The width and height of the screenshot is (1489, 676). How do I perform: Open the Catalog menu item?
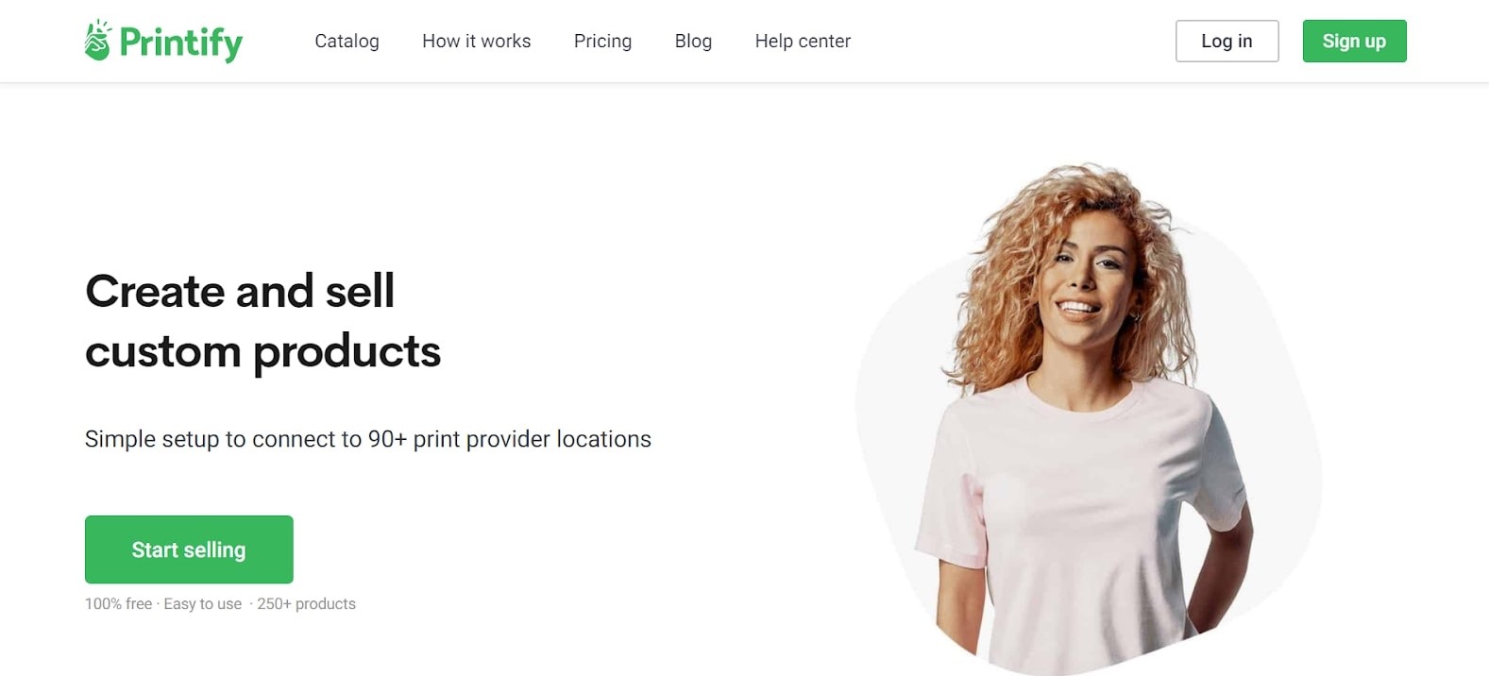tap(347, 41)
